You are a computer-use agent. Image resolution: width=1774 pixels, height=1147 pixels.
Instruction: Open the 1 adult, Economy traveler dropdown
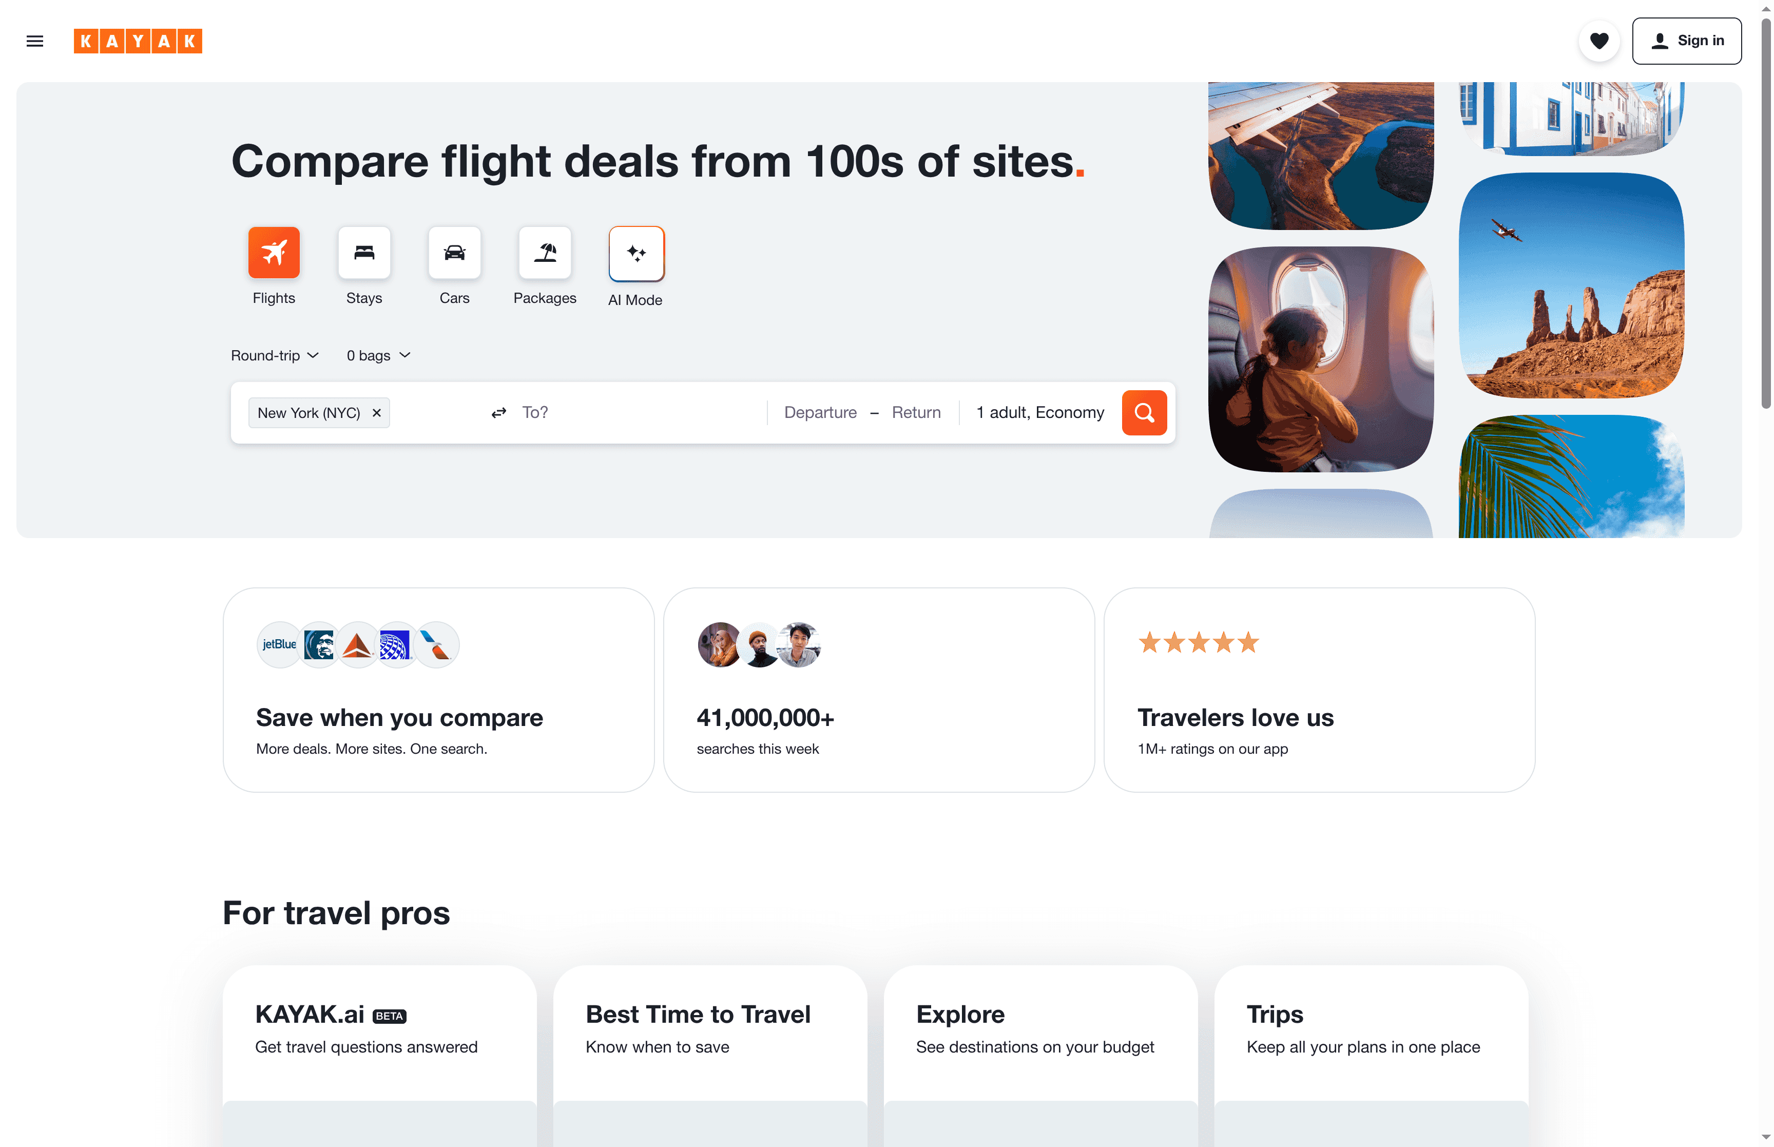[x=1040, y=412]
